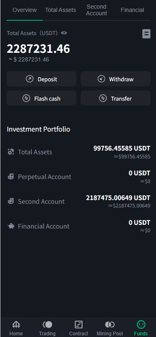
Task: Open Perpetual Account portfolio row
Action: (78, 177)
